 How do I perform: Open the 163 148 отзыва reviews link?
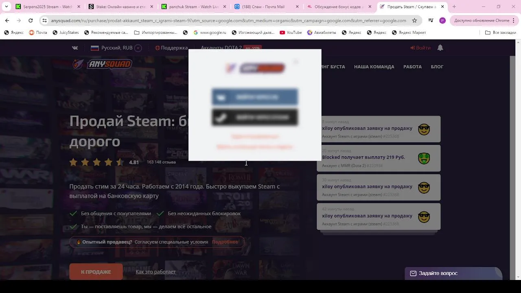click(x=161, y=162)
